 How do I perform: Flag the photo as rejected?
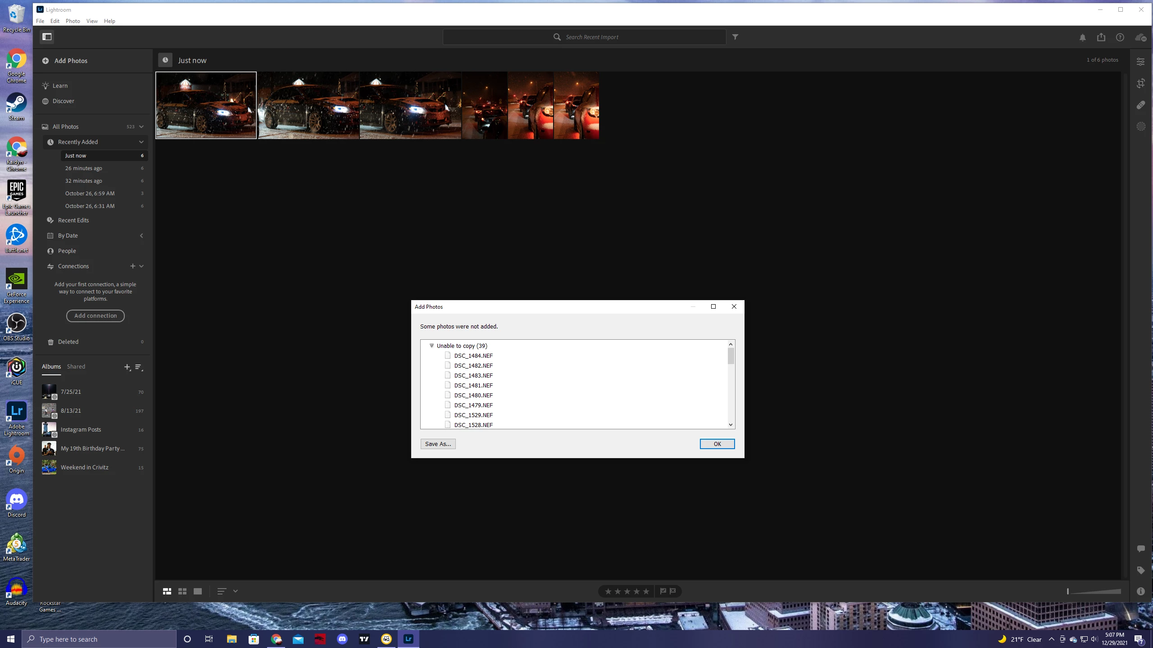[x=673, y=591]
